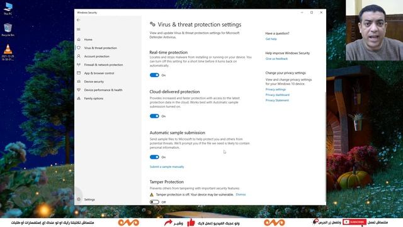403x227 pixels.
Task: Go to Firewall & network protection
Action: [x=103, y=64]
